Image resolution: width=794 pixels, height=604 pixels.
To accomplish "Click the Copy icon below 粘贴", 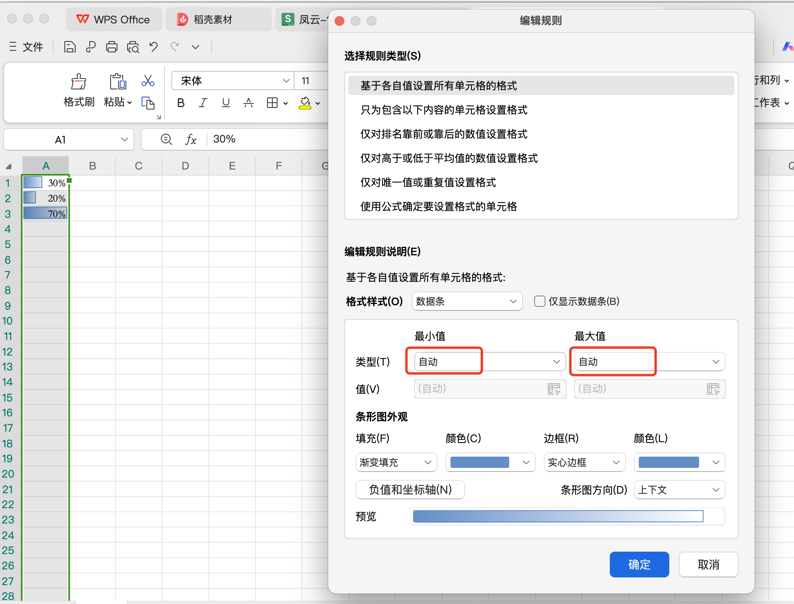I will point(148,103).
